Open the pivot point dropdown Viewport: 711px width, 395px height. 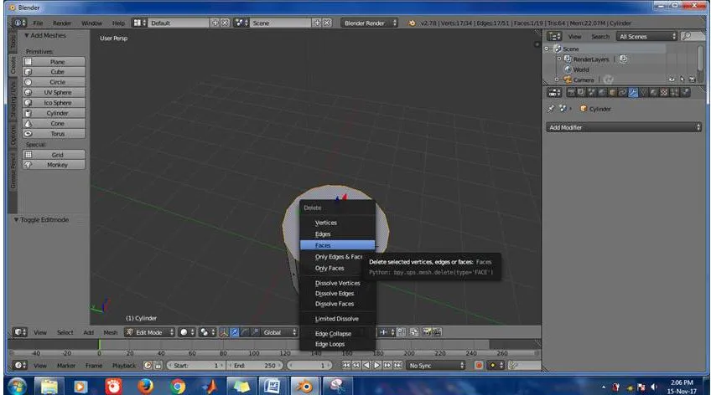pos(207,332)
